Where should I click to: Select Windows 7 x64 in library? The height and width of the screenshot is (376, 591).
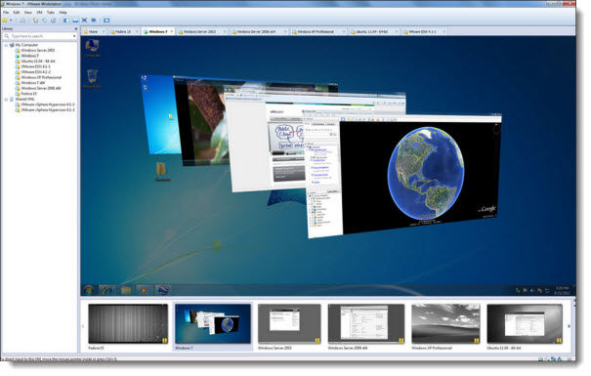tap(30, 82)
